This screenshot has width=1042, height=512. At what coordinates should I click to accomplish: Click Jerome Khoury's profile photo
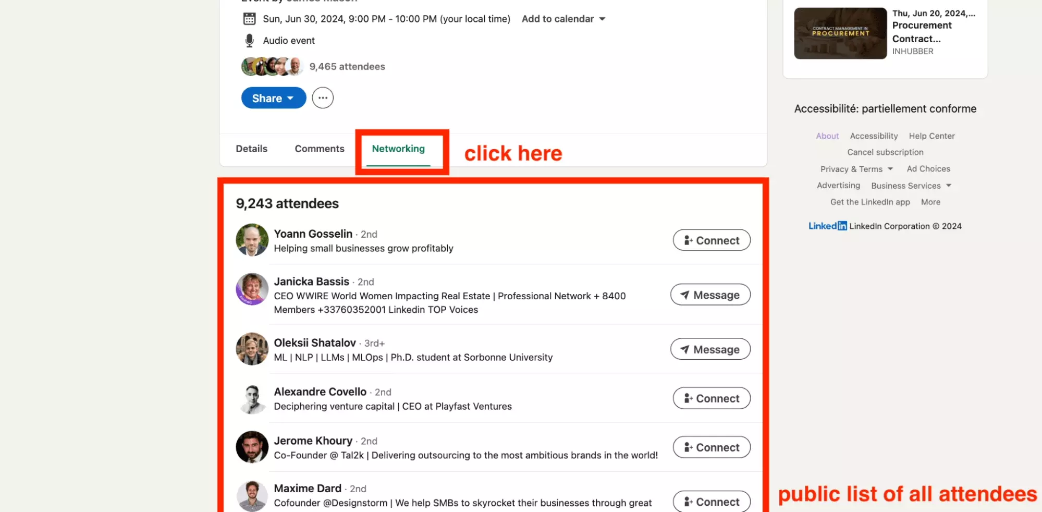[252, 447]
